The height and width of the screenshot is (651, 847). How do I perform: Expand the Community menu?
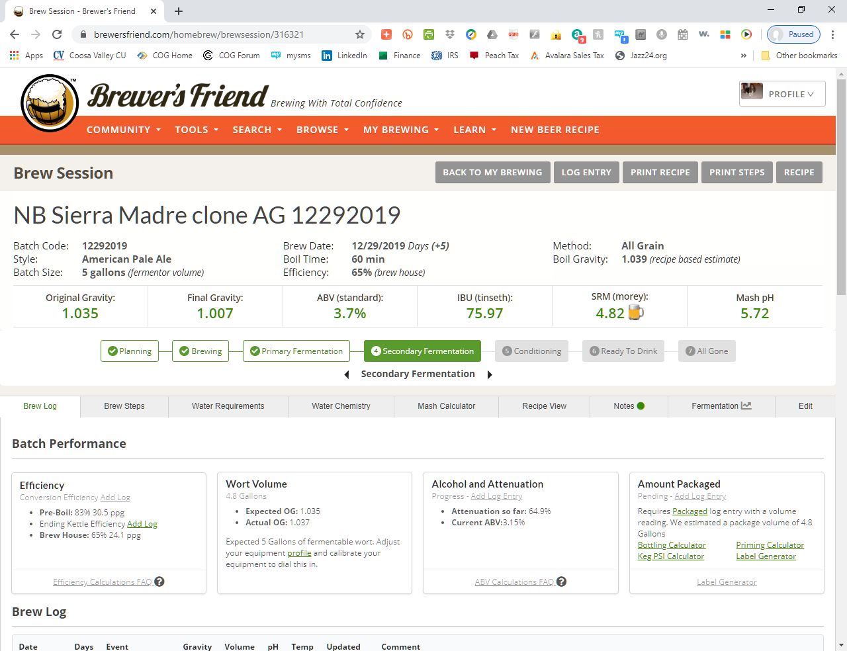click(x=124, y=130)
